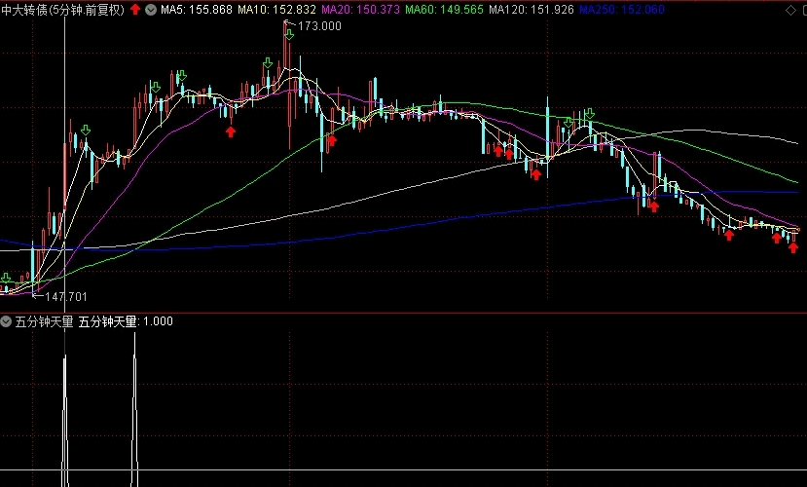Click the 173.000 high price label
This screenshot has height=487, width=807.
point(319,26)
